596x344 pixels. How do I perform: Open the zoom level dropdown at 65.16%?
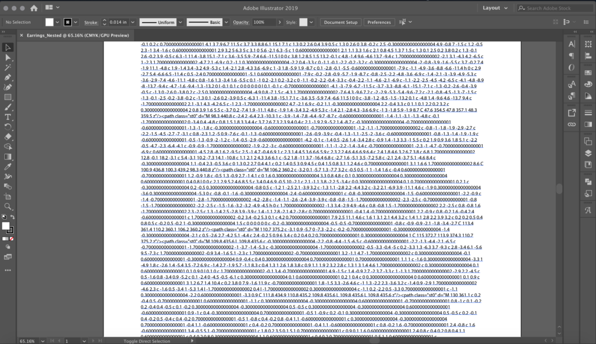click(x=42, y=341)
